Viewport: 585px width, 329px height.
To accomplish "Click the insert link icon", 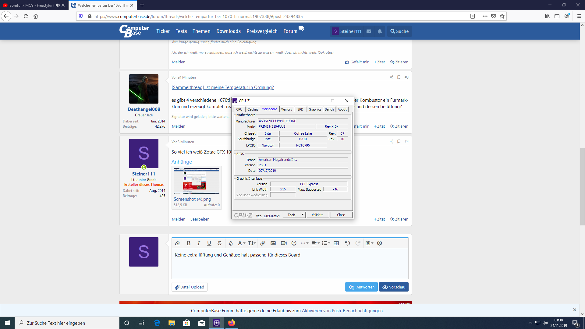I will [263, 243].
